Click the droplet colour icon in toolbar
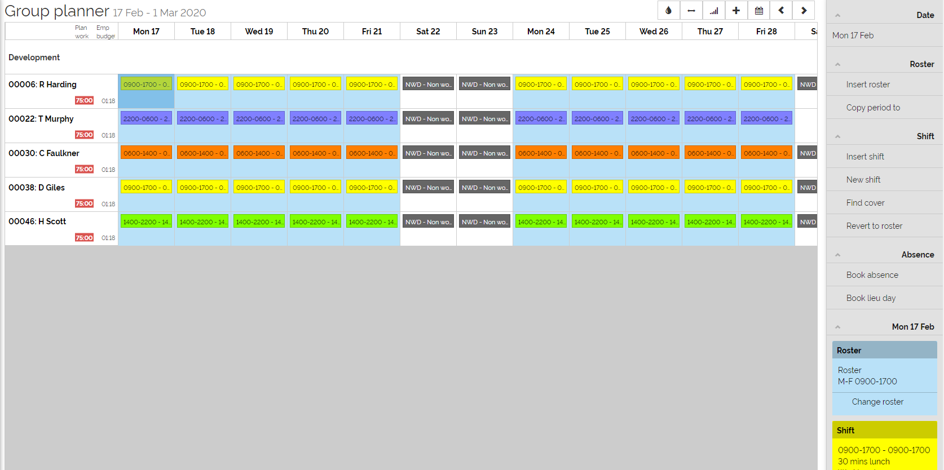 pos(669,11)
